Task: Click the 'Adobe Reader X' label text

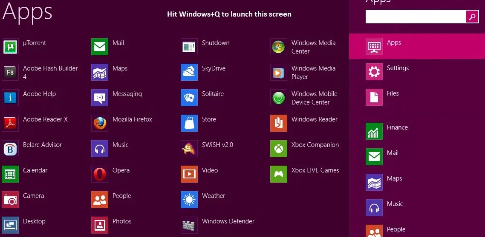Action: pos(45,119)
